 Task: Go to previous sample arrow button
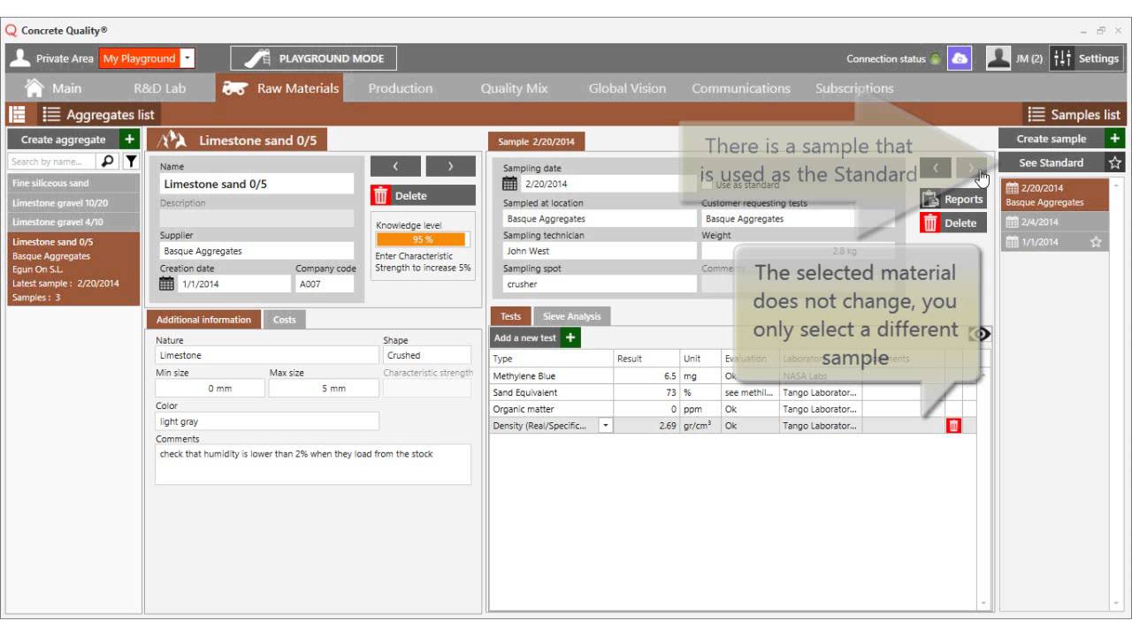(x=936, y=167)
